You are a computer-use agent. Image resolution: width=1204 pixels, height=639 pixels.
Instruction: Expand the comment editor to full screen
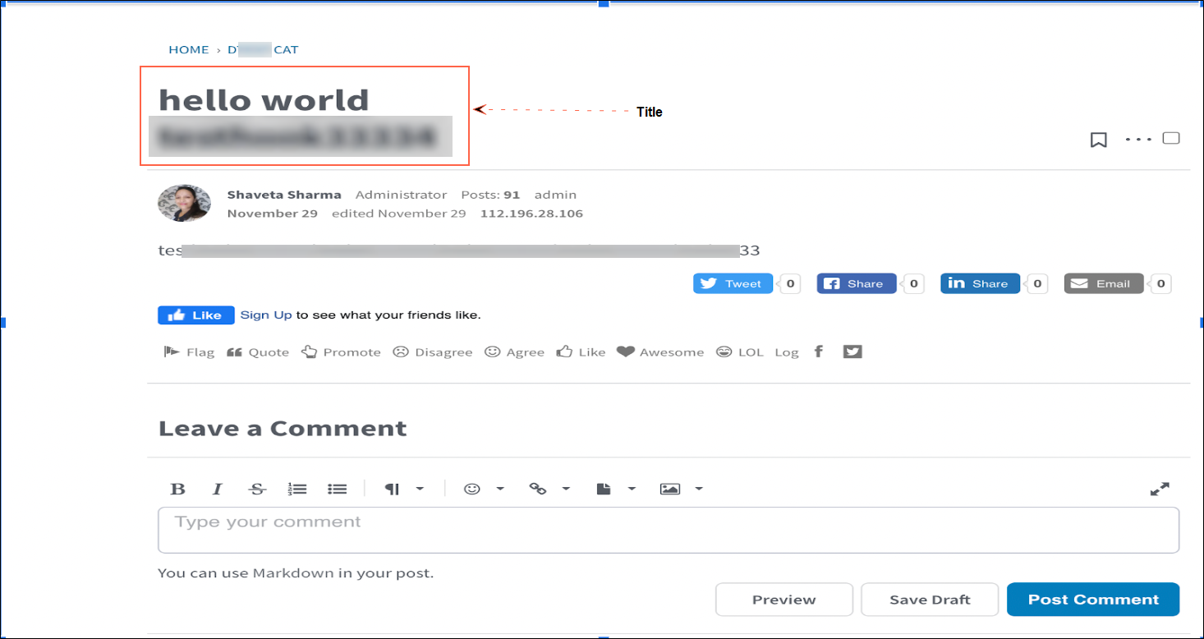(x=1159, y=489)
